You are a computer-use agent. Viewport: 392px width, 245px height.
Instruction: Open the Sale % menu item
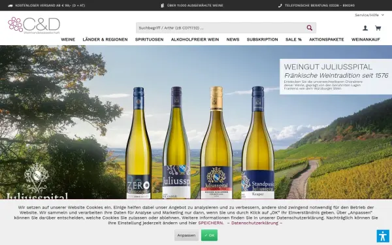(x=293, y=39)
